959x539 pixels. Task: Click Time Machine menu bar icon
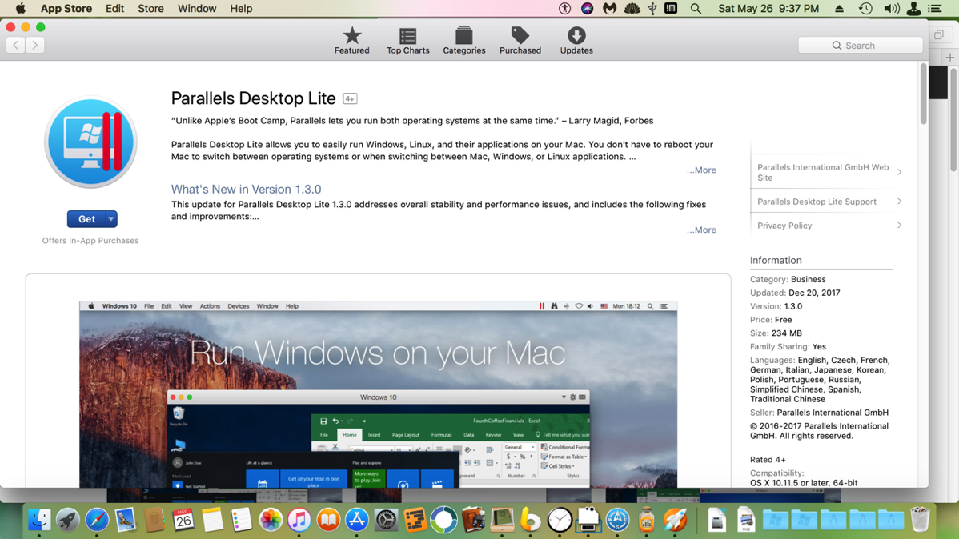pos(865,9)
